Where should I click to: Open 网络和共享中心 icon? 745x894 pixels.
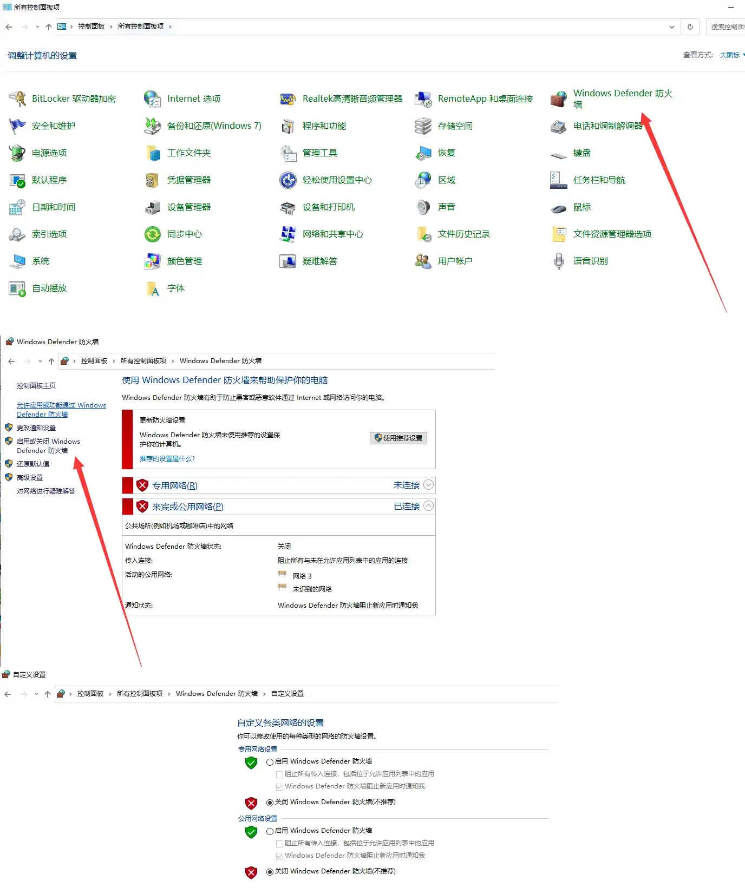(x=288, y=234)
